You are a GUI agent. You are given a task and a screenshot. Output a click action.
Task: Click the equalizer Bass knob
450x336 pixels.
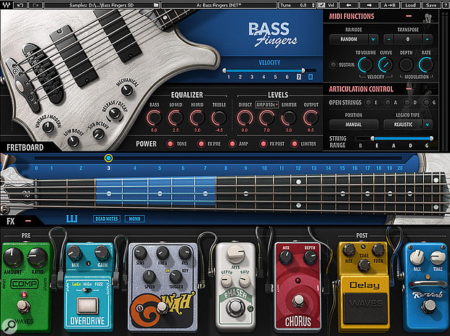pyautogui.click(x=154, y=118)
